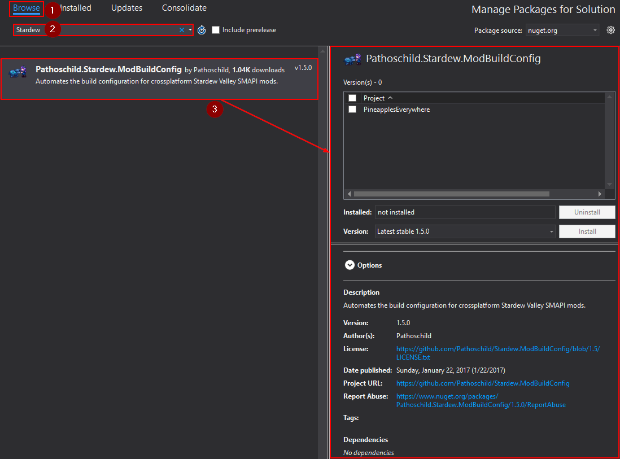The height and width of the screenshot is (459, 620).
Task: Expand search history dropdown arrow
Action: pyautogui.click(x=190, y=30)
